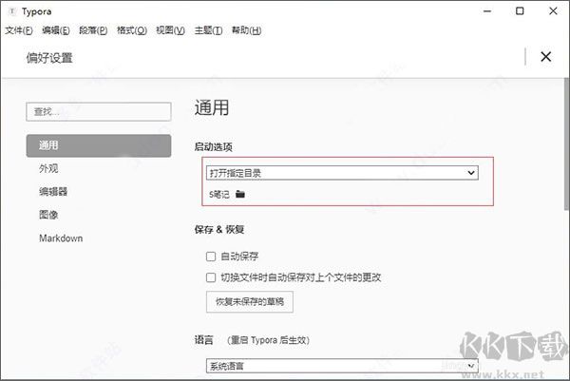The image size is (570, 381).
Task: Minimize the Typora window
Action: pyautogui.click(x=487, y=11)
